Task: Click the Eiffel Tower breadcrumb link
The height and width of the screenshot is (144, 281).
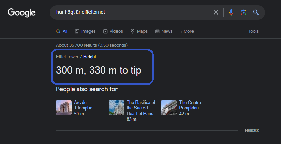Action: coord(67,57)
